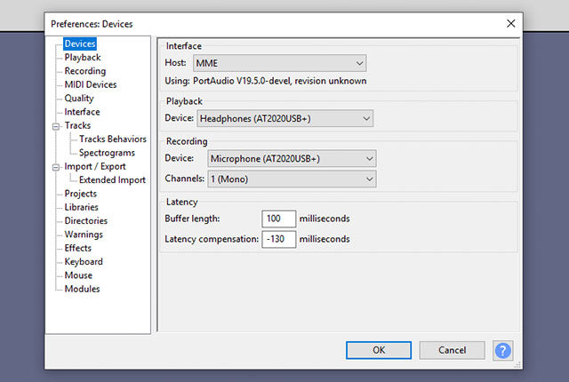Select Spectrograms under Tracks
Image resolution: width=569 pixels, height=382 pixels.
click(108, 153)
